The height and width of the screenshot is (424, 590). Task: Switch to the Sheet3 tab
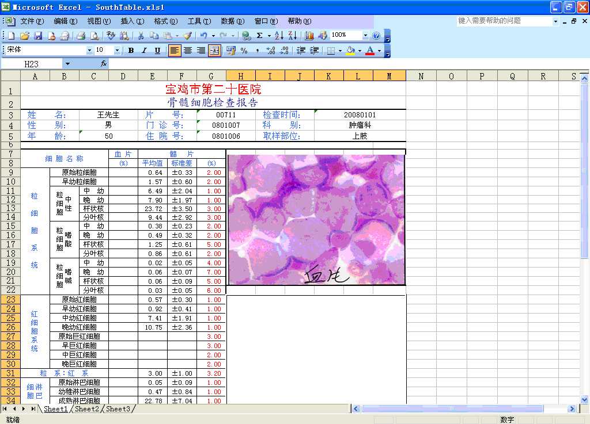pyautogui.click(x=118, y=408)
